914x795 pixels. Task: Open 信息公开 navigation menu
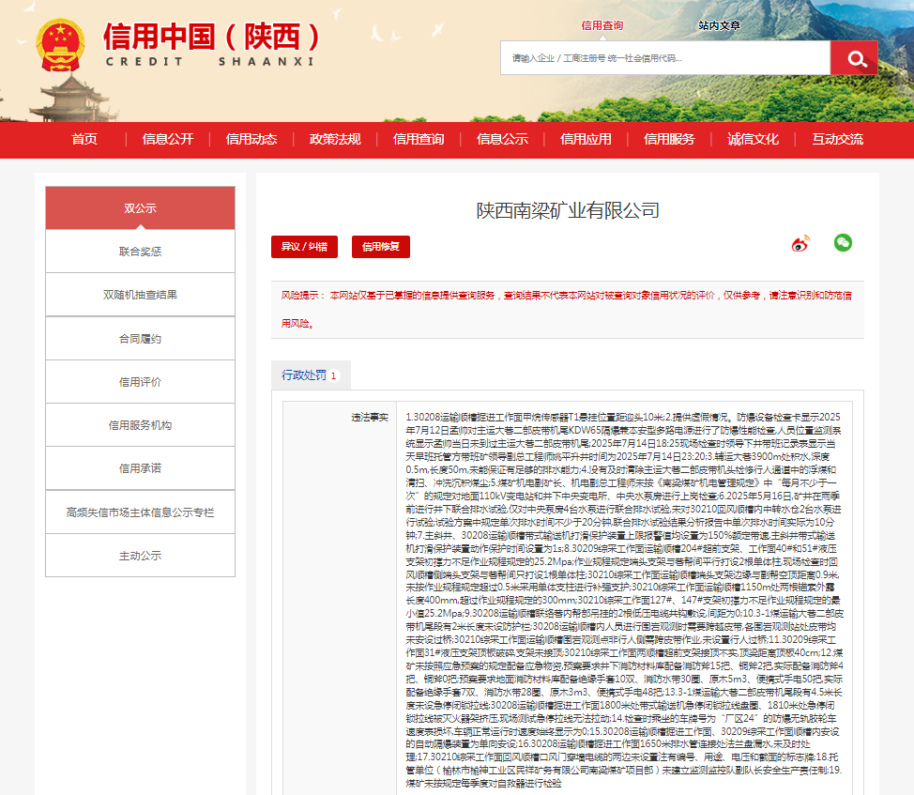click(168, 139)
